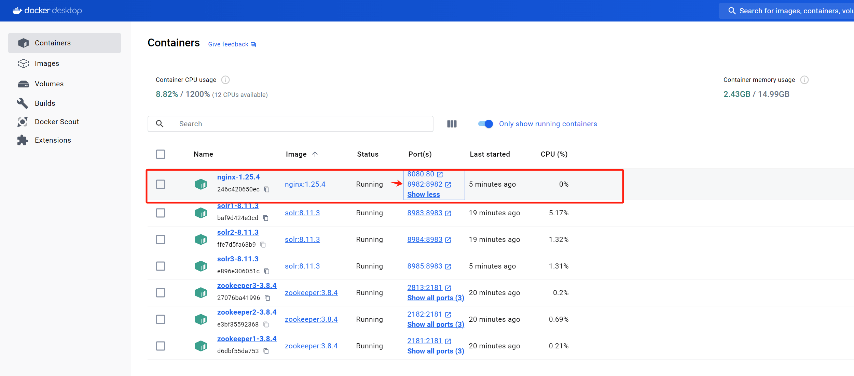Image resolution: width=854 pixels, height=376 pixels.
Task: Select the nginx-1.25.4 row checkbox
Action: coord(161,184)
